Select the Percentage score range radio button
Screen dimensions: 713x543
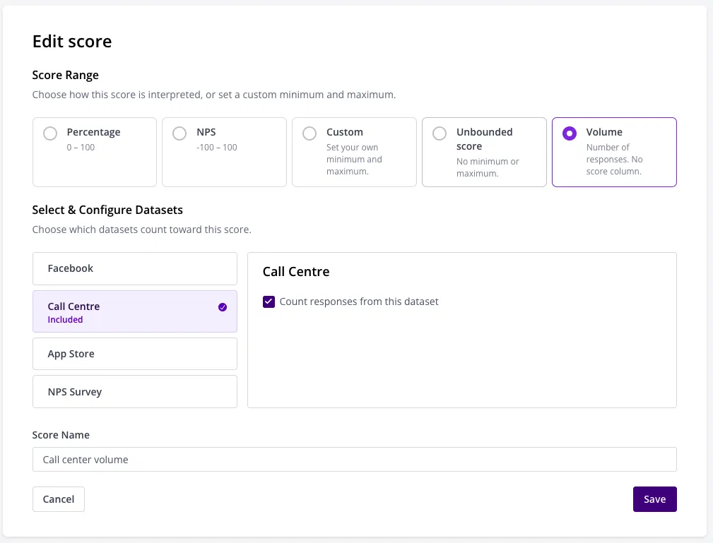(x=50, y=133)
